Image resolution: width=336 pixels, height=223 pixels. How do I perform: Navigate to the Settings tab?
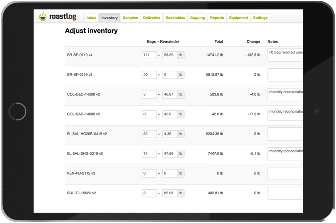[260, 18]
